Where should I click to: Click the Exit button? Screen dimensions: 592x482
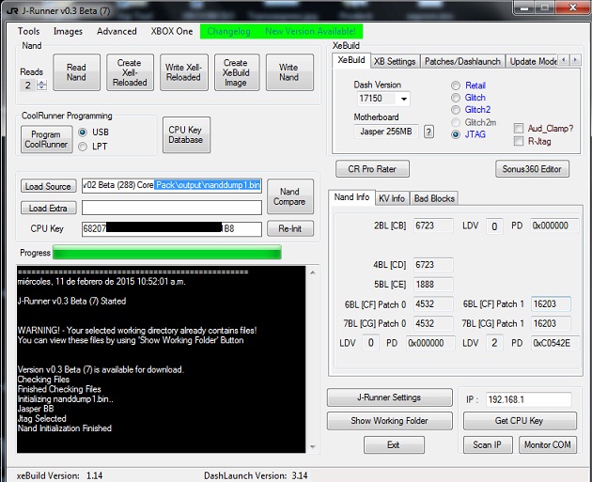(394, 445)
